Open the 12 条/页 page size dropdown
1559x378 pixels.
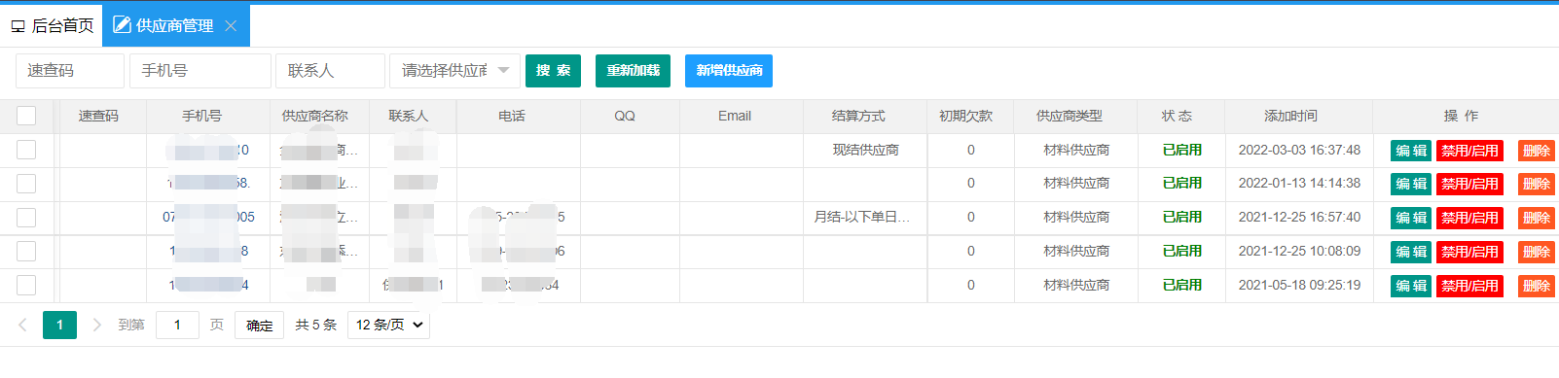click(x=389, y=325)
